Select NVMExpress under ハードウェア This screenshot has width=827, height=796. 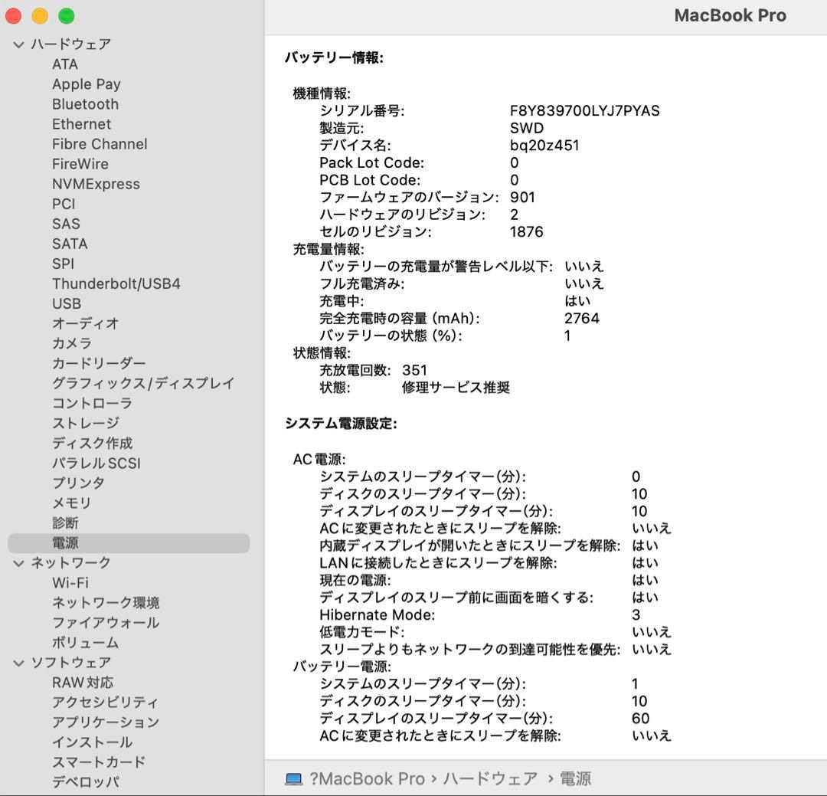coord(96,184)
